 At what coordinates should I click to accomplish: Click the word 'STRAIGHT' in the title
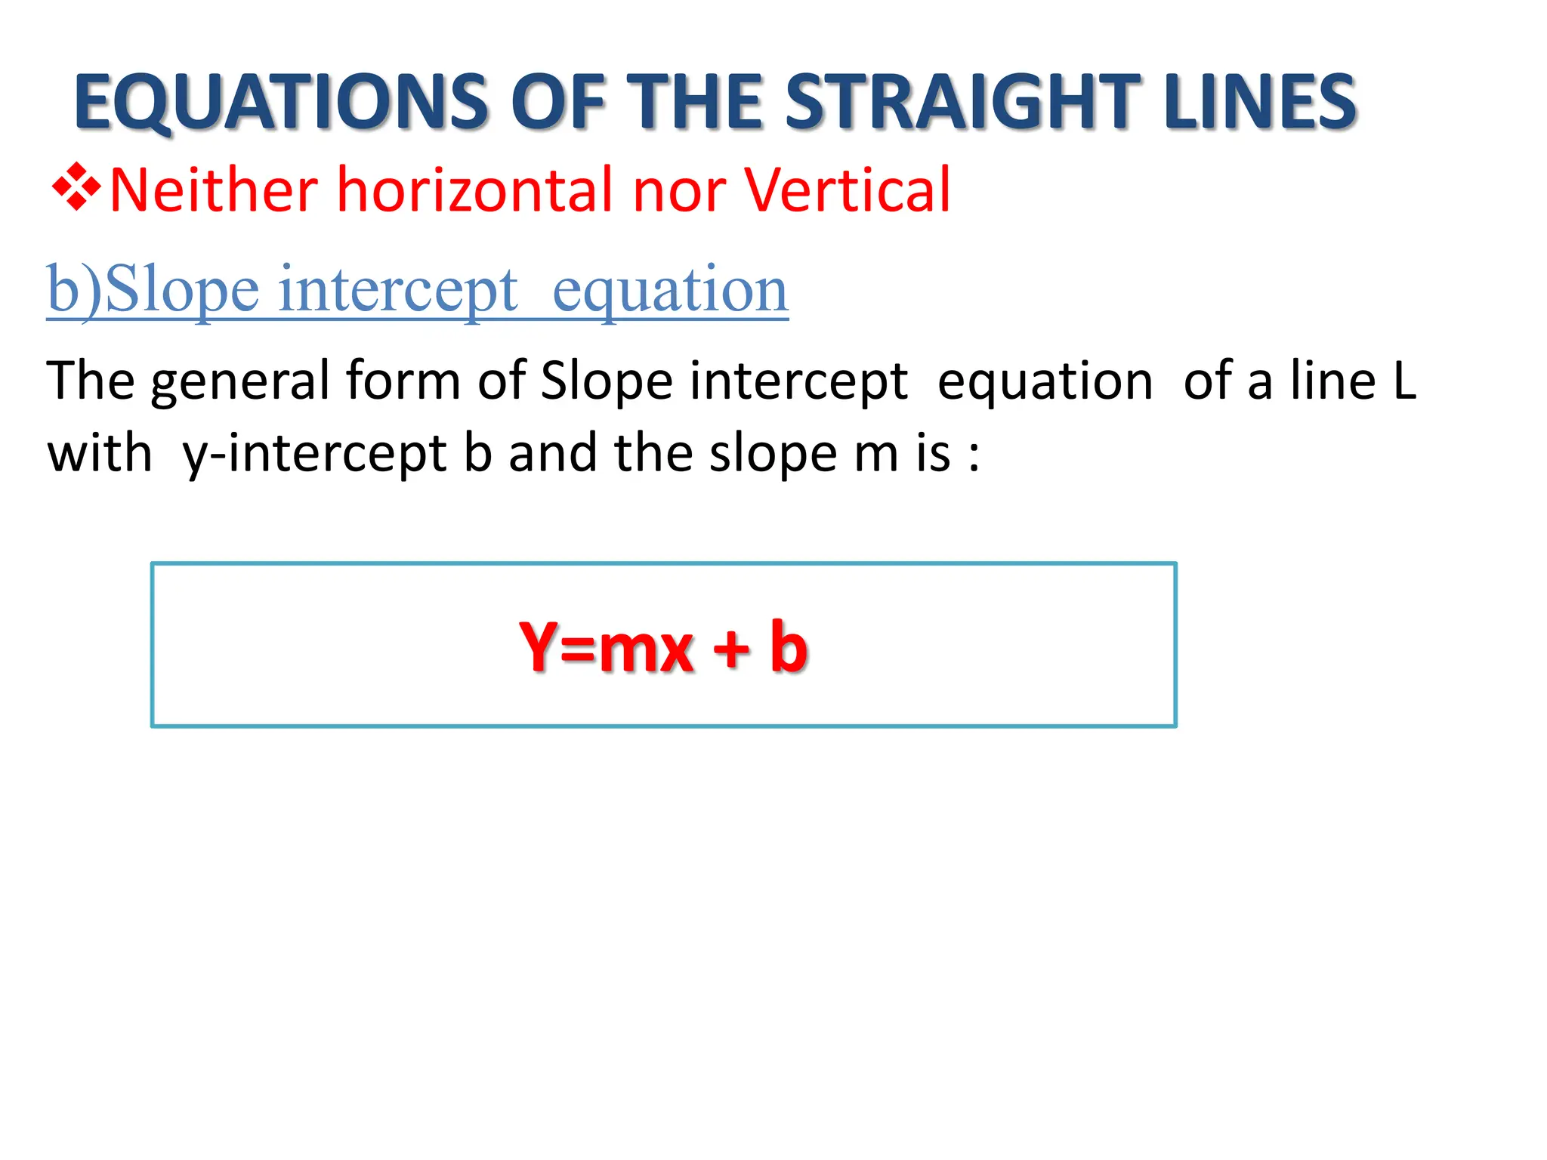962,102
